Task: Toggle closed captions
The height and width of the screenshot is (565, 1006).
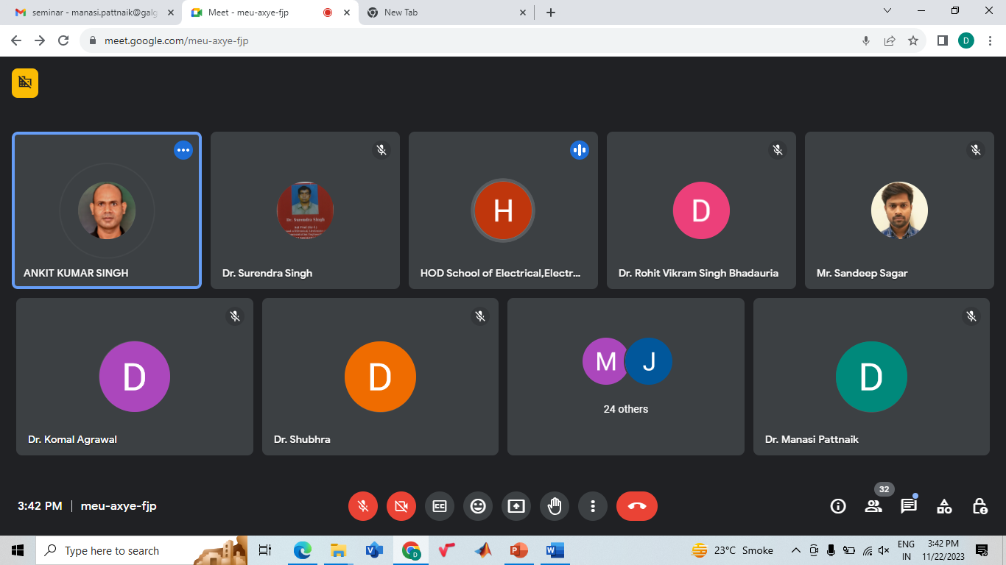Action: tap(440, 506)
